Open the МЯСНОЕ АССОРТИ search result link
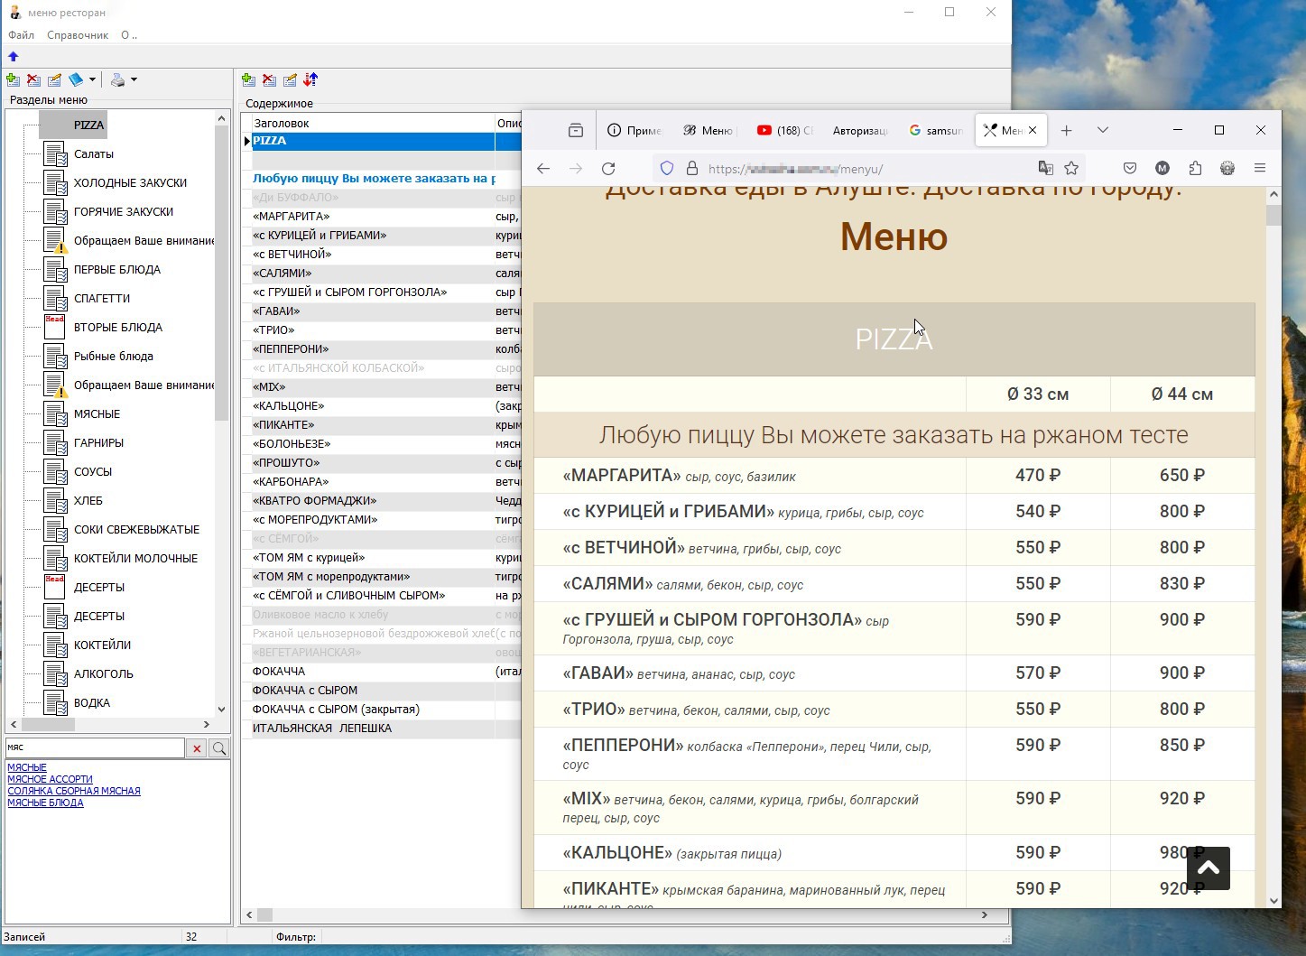Screen dimensions: 1306x956 [x=50, y=779]
